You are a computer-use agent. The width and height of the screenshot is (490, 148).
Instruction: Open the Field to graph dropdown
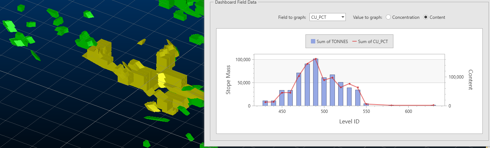point(343,17)
